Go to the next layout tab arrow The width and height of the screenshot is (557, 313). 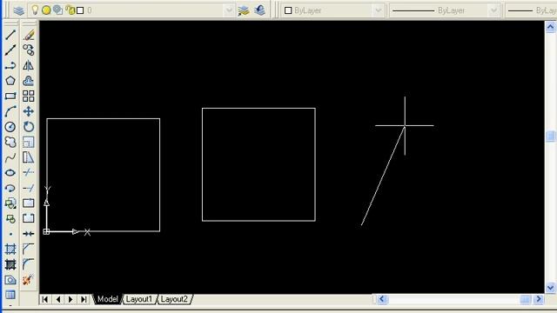click(70, 299)
